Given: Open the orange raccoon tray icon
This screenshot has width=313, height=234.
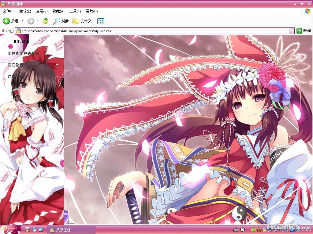Looking at the screenshot, I should coord(259,230).
